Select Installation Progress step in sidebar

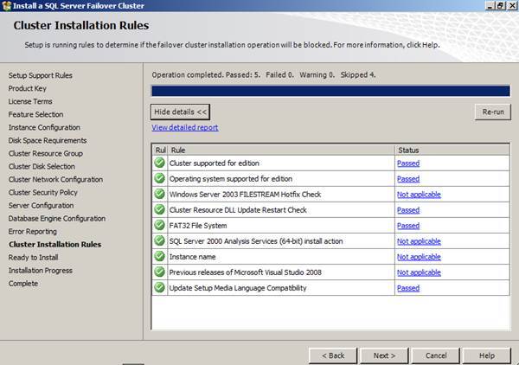click(x=40, y=271)
